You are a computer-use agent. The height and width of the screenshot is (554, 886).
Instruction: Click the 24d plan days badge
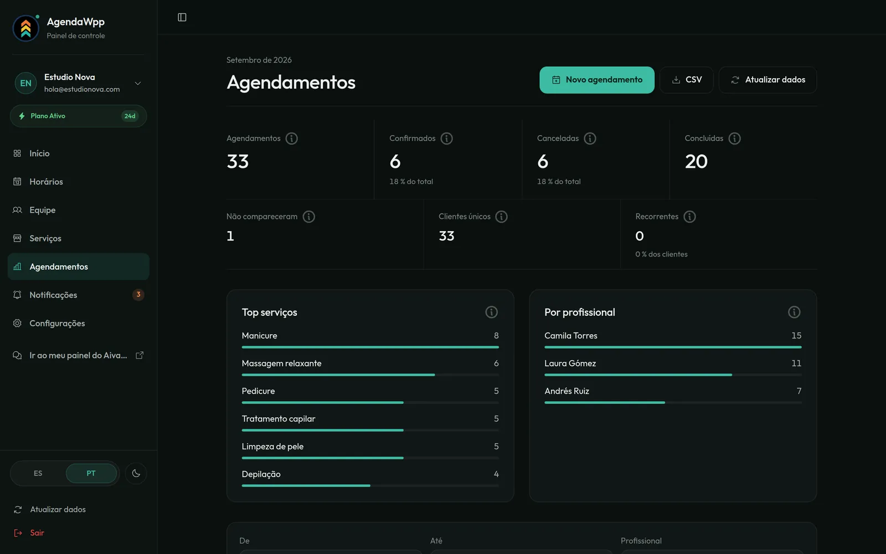[130, 116]
